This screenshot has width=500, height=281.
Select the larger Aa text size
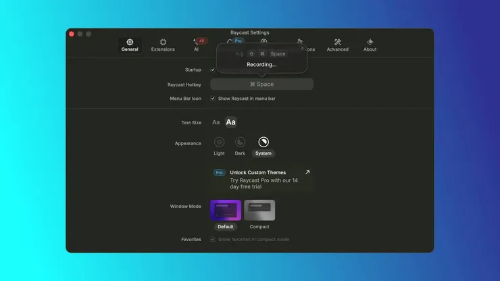click(231, 122)
